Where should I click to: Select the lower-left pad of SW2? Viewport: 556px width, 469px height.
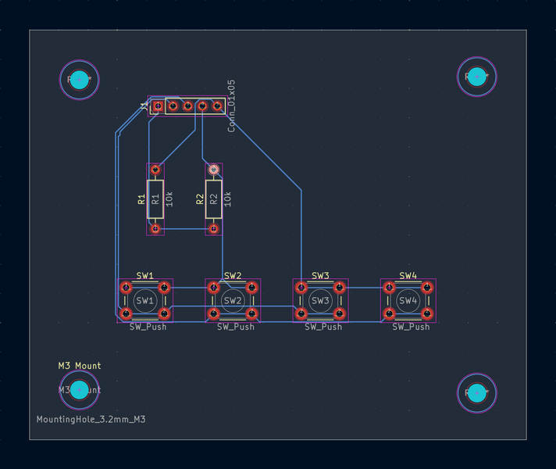213,313
